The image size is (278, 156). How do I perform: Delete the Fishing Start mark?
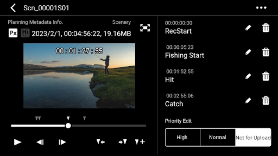(266, 52)
